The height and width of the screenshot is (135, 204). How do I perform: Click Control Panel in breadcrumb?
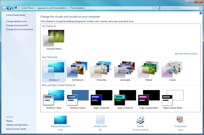[x=27, y=8]
